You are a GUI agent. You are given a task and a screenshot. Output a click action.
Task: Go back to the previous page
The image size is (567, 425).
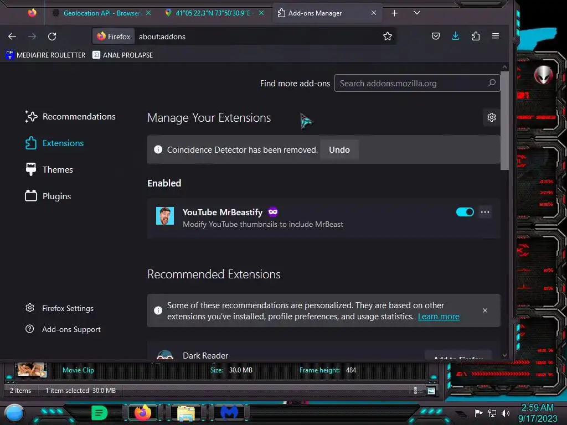click(x=12, y=36)
